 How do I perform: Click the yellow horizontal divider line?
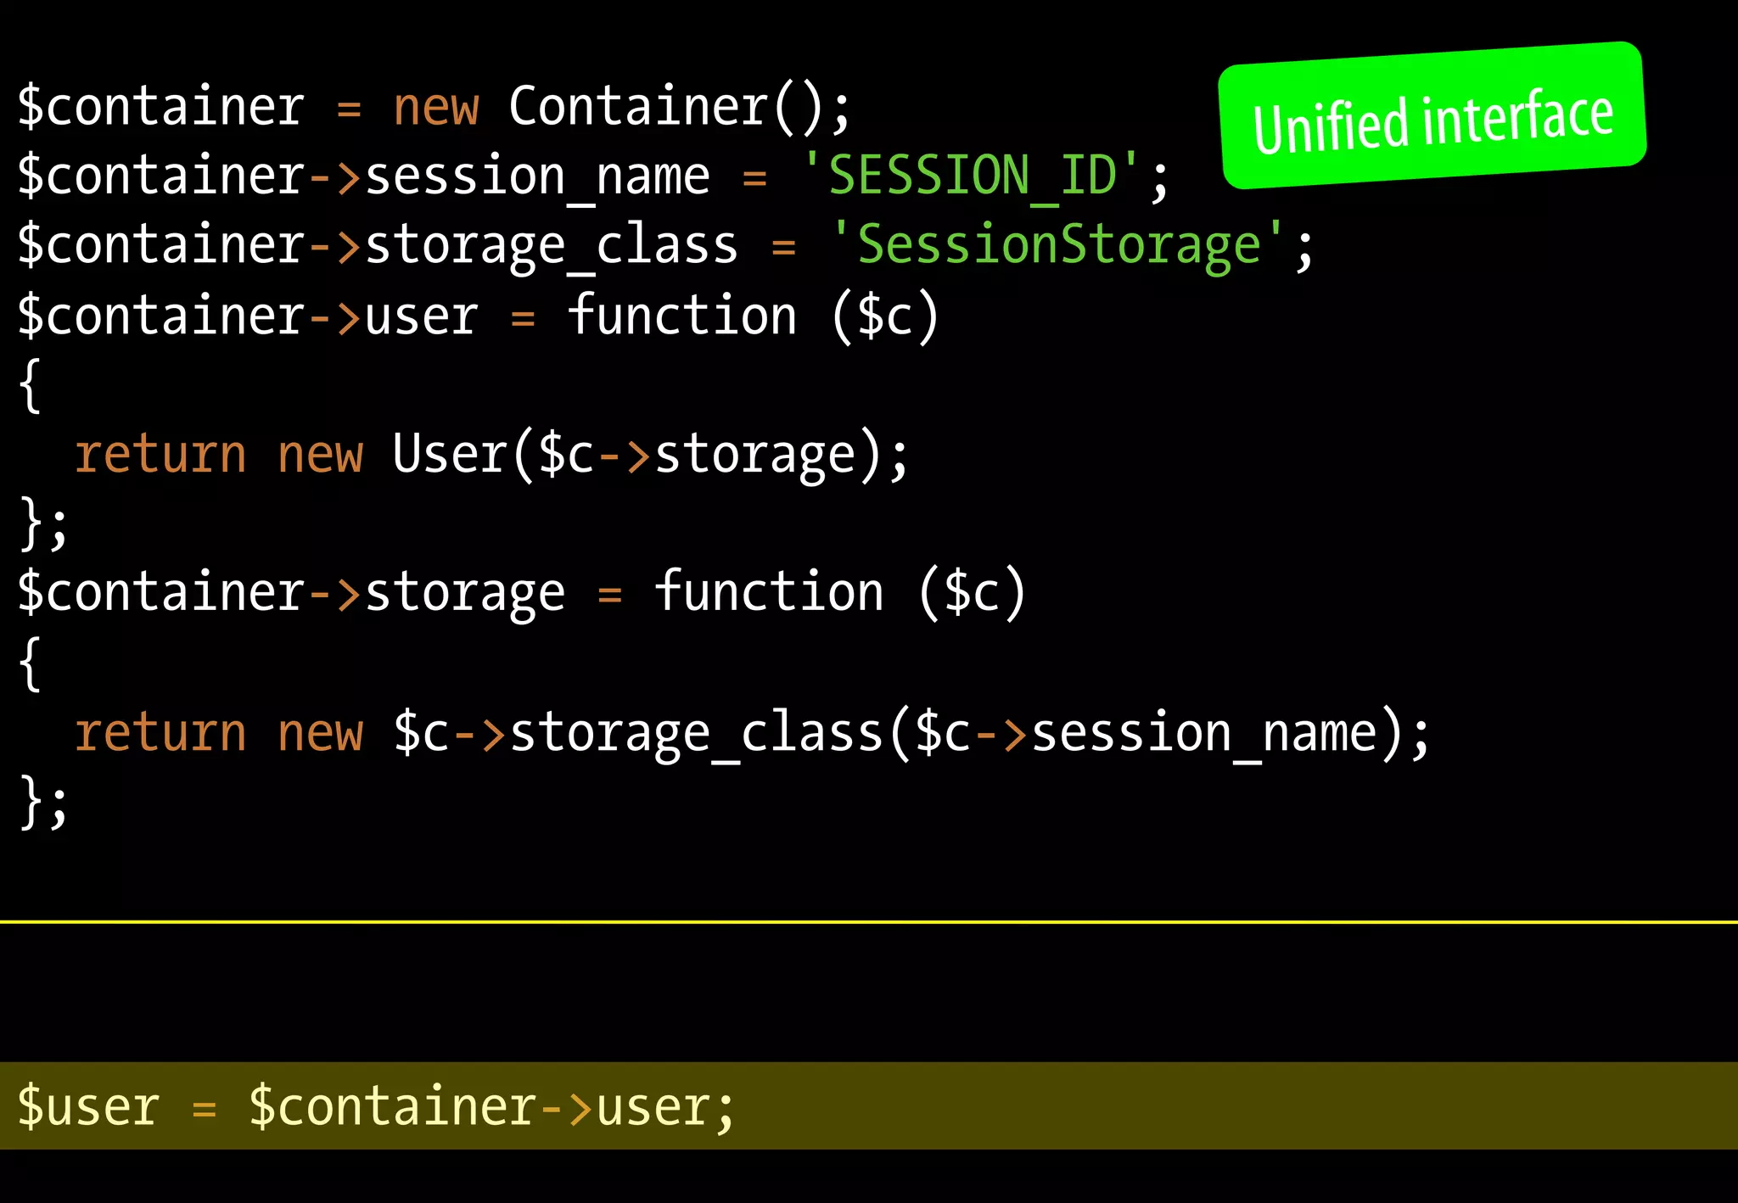[x=869, y=921]
